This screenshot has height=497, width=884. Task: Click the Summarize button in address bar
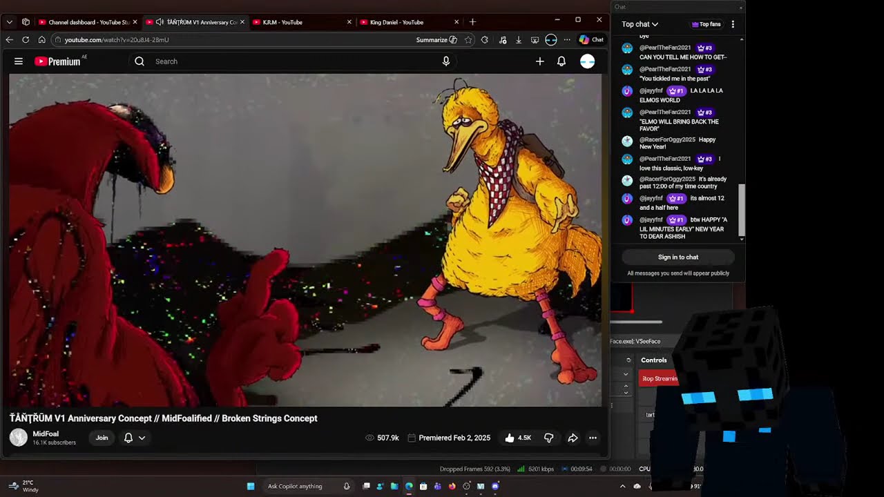coord(436,40)
